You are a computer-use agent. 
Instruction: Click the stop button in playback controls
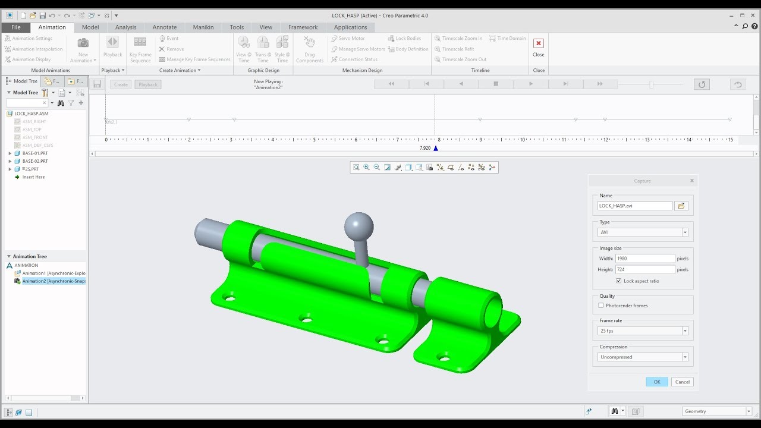pos(496,84)
